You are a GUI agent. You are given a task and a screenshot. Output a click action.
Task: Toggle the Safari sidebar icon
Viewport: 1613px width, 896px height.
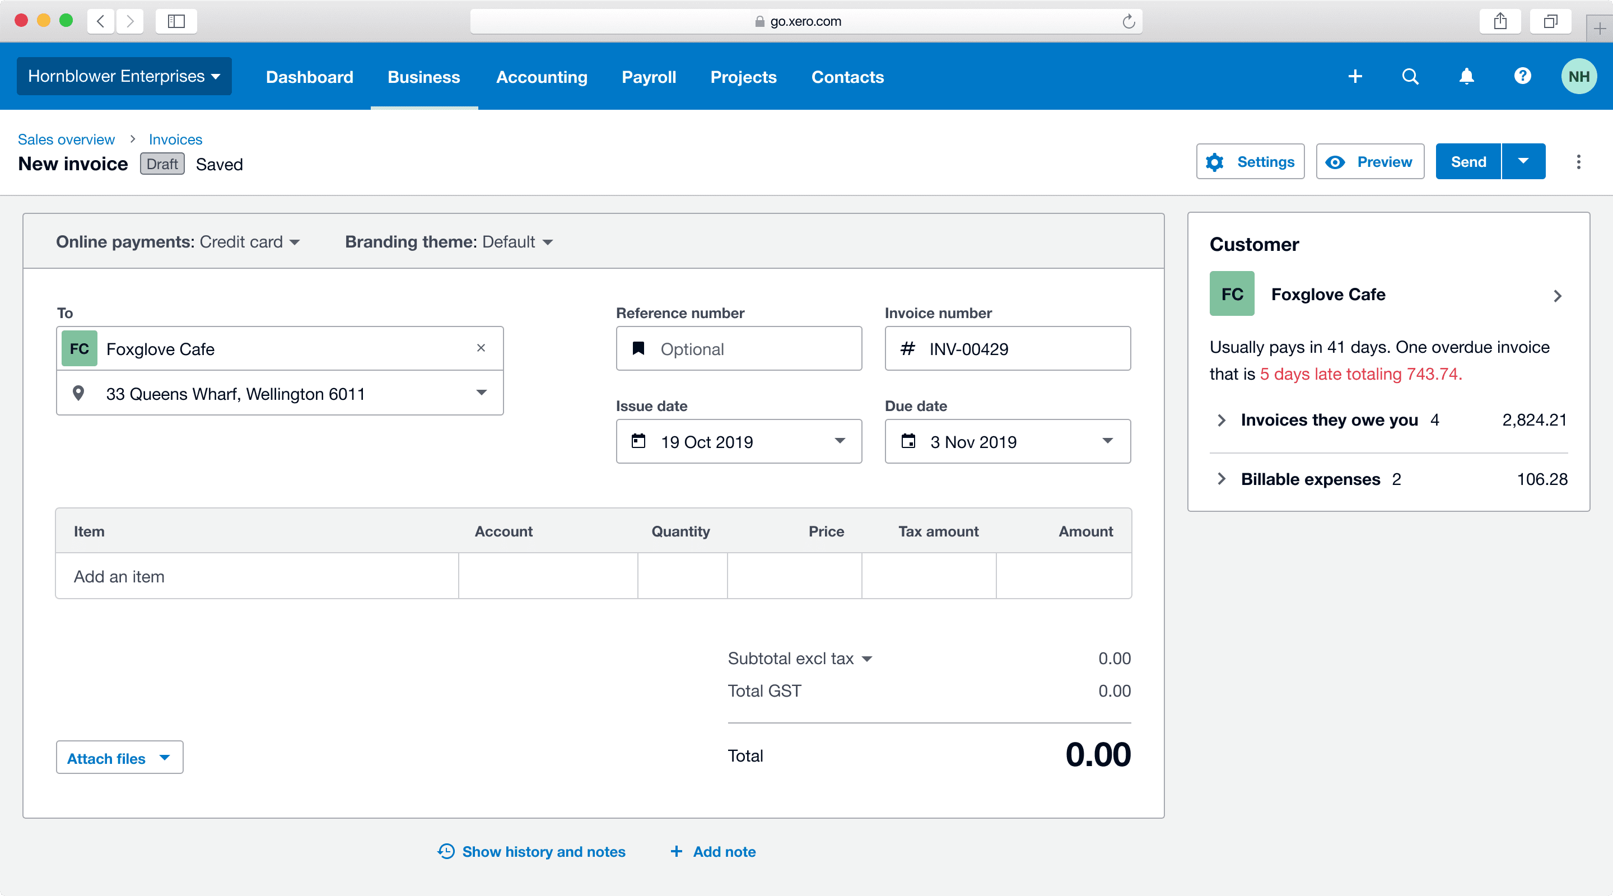point(176,21)
